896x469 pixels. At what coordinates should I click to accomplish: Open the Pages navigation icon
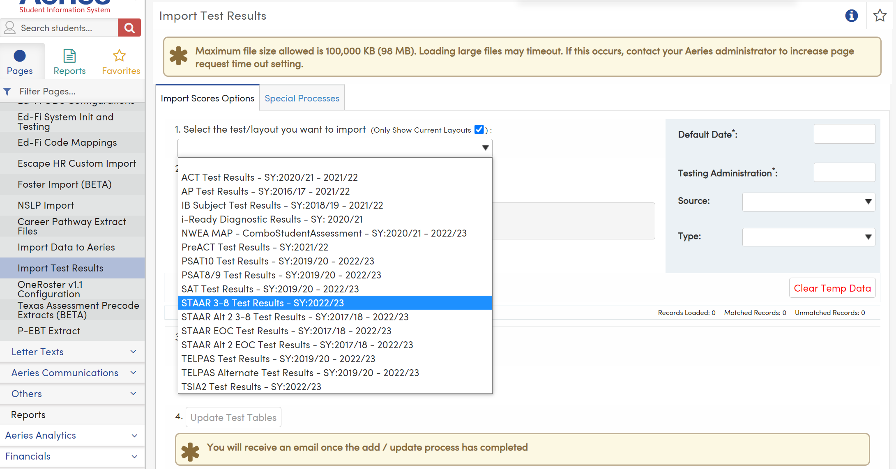point(20,61)
